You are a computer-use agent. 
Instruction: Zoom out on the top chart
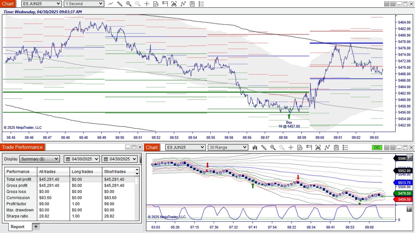tap(138, 4)
